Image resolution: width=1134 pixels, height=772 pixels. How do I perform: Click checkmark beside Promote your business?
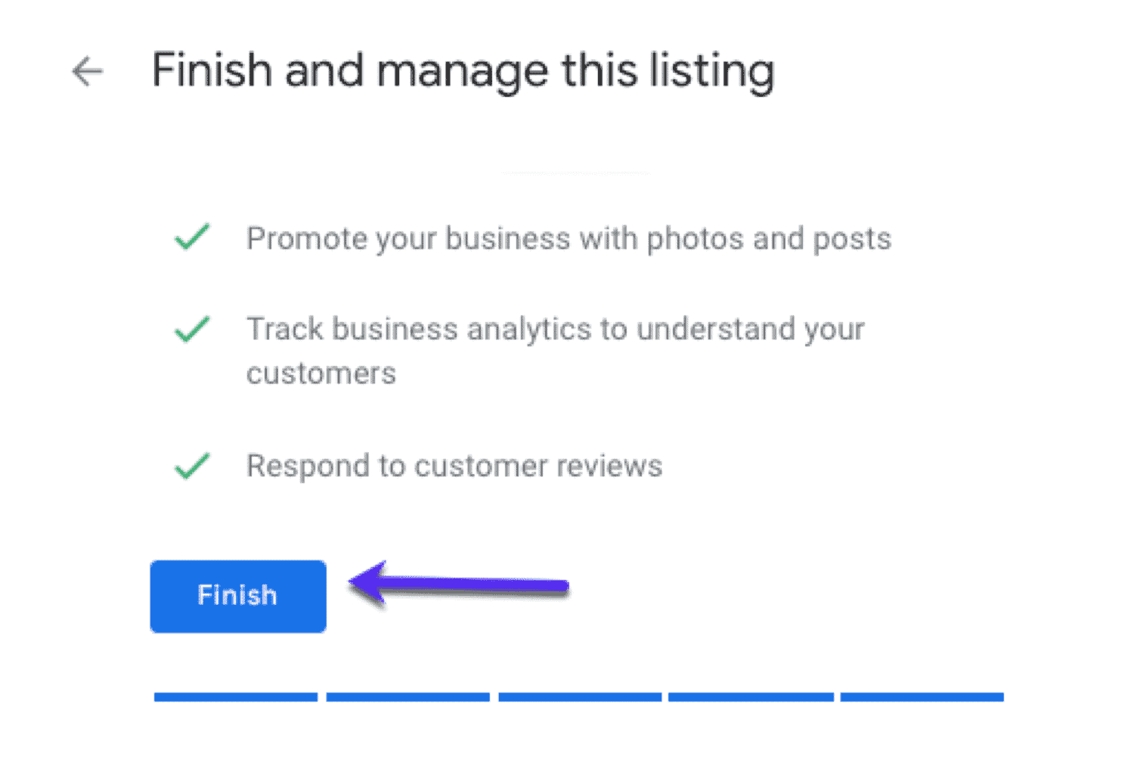192,237
